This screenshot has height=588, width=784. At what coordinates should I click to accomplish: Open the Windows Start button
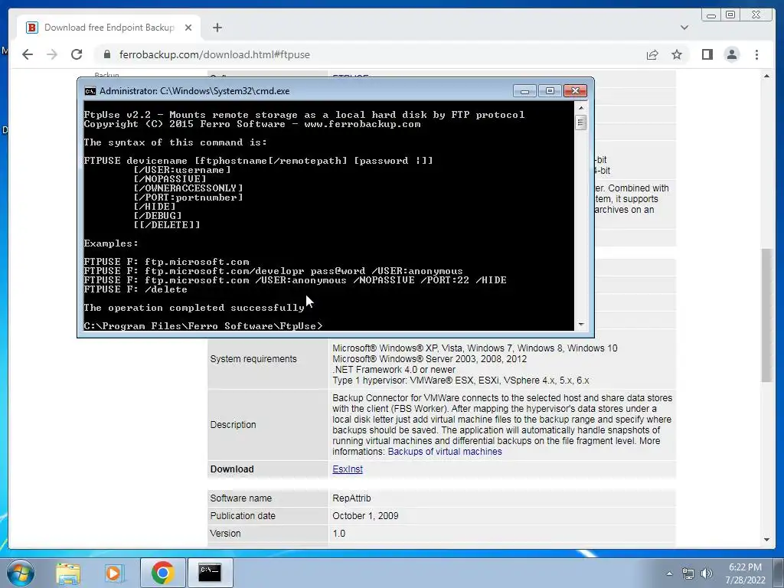click(21, 573)
